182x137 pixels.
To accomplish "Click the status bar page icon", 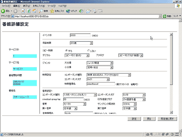I will [x=2, y=134].
